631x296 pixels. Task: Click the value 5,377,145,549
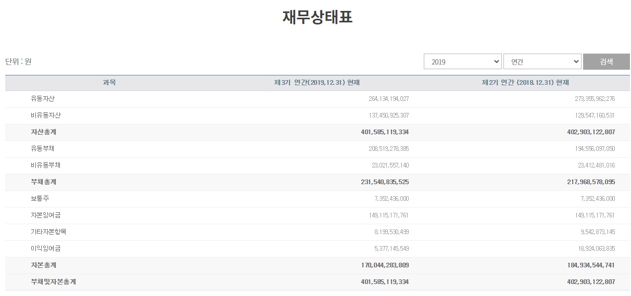pos(392,249)
